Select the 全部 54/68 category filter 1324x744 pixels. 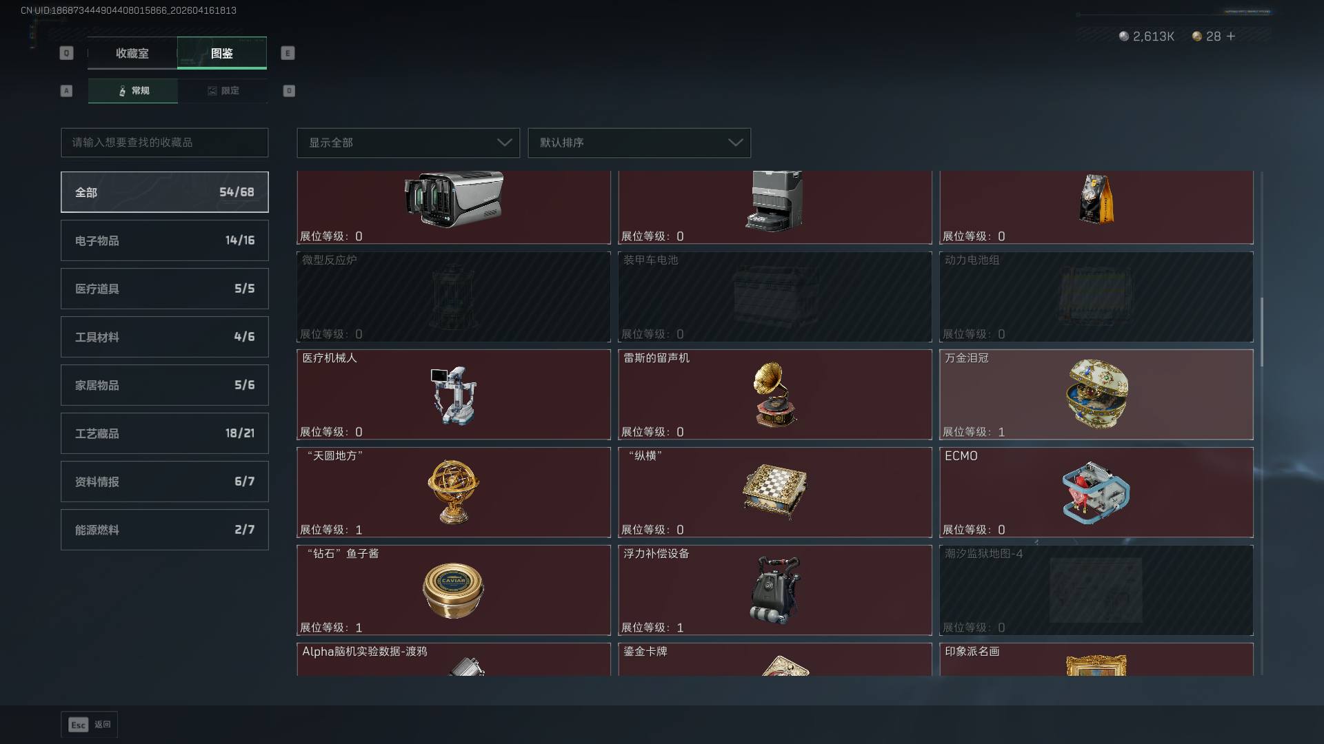(165, 192)
